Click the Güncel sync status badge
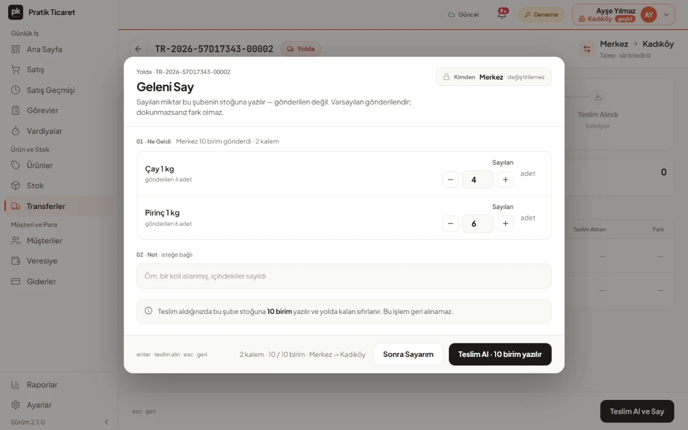Image resolution: width=688 pixels, height=430 pixels. [463, 15]
